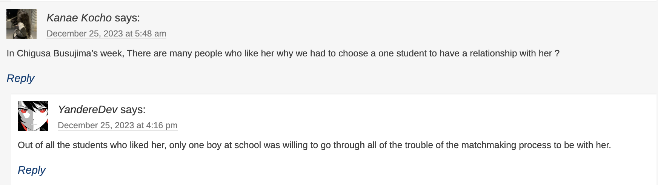The width and height of the screenshot is (658, 185).
Task: Click "says:" next to Kanae Kocho
Action: [128, 18]
